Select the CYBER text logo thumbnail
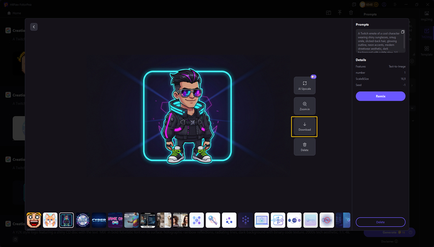 (99, 220)
